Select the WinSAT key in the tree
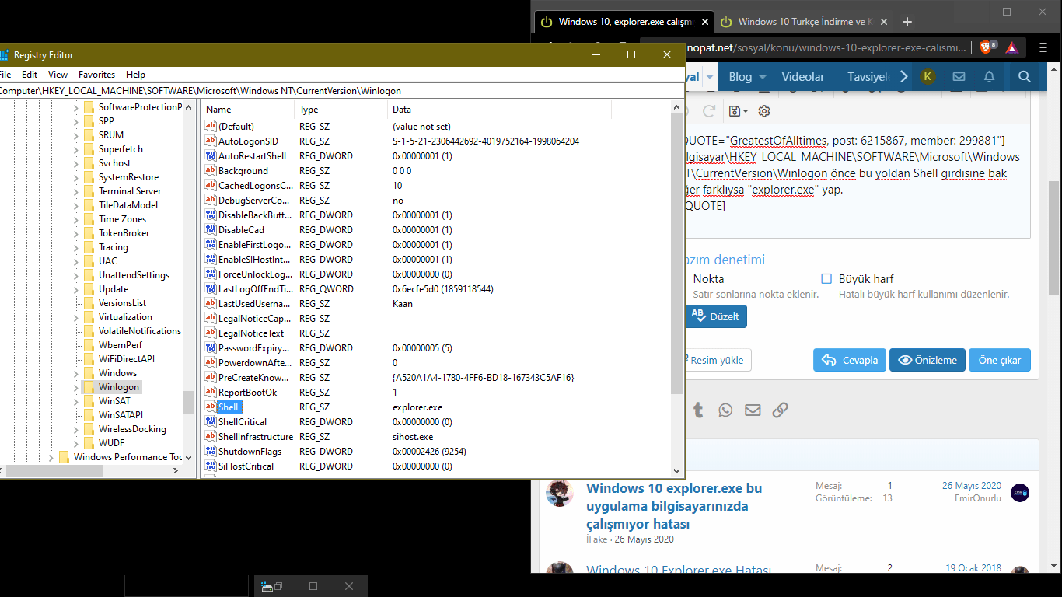This screenshot has height=597, width=1062. pyautogui.click(x=114, y=400)
